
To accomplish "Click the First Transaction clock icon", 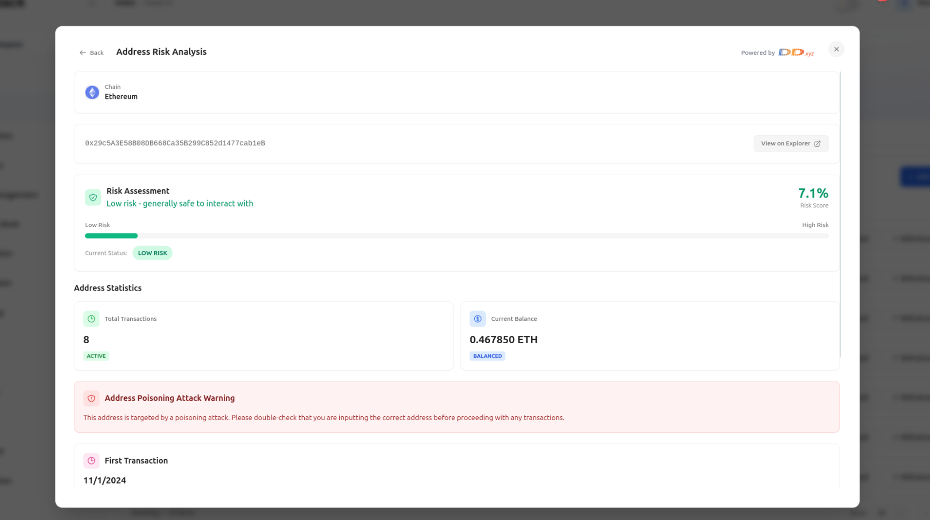I will 91,460.
